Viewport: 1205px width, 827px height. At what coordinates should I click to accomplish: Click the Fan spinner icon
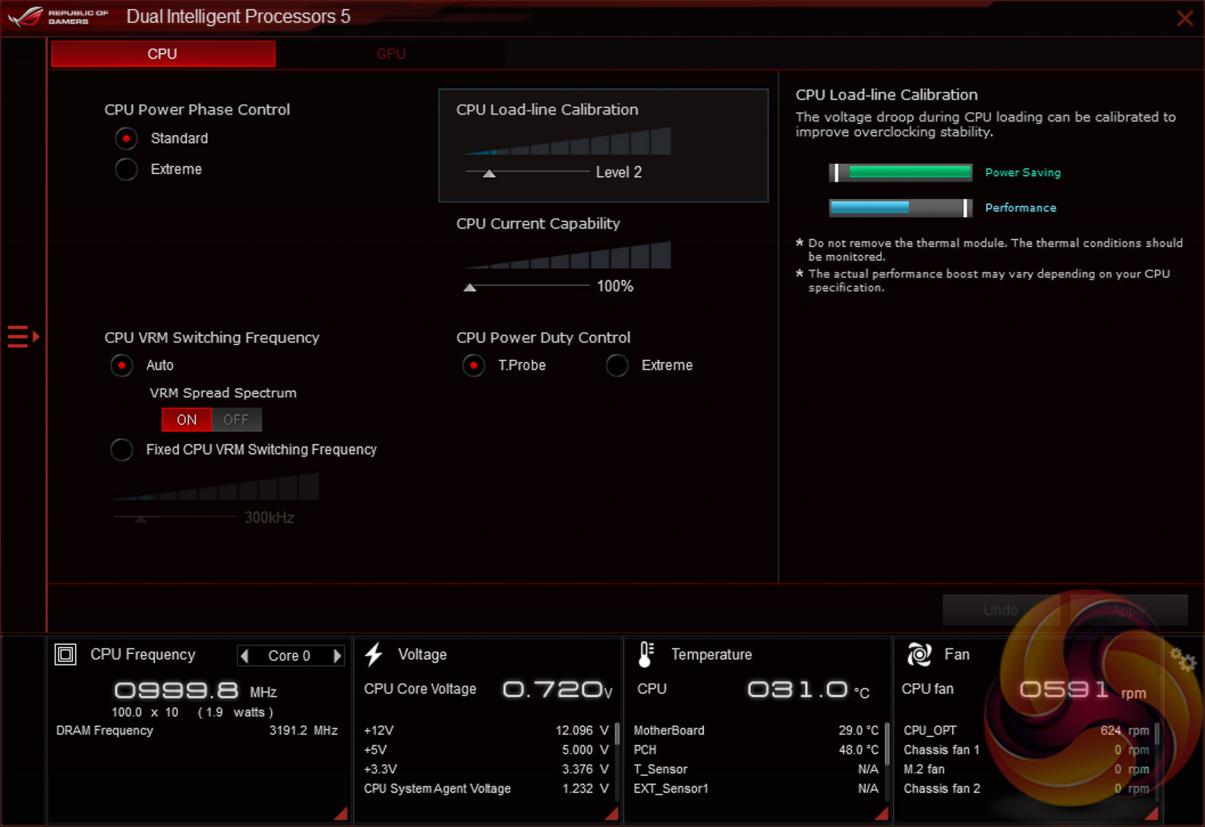click(920, 654)
